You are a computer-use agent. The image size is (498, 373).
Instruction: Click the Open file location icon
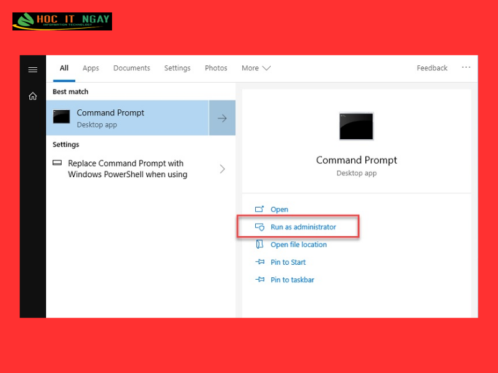pyautogui.click(x=260, y=244)
